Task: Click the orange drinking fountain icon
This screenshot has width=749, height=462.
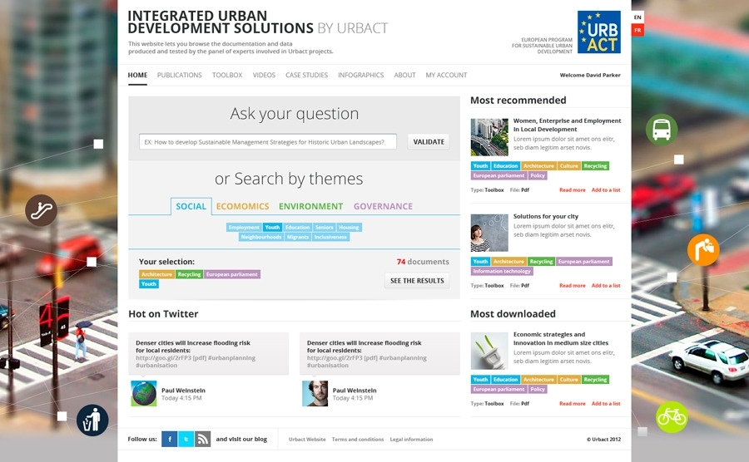Action: 703,250
